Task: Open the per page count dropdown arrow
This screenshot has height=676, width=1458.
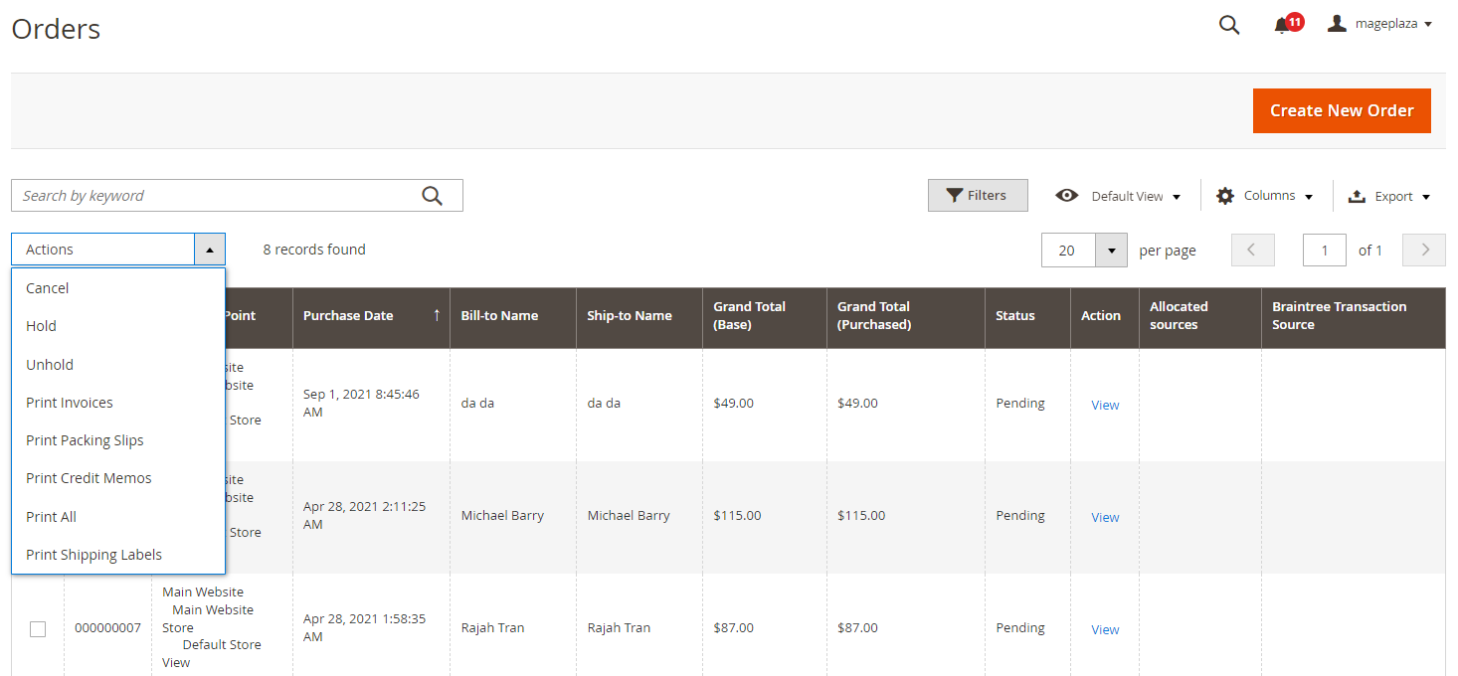Action: tap(1111, 251)
